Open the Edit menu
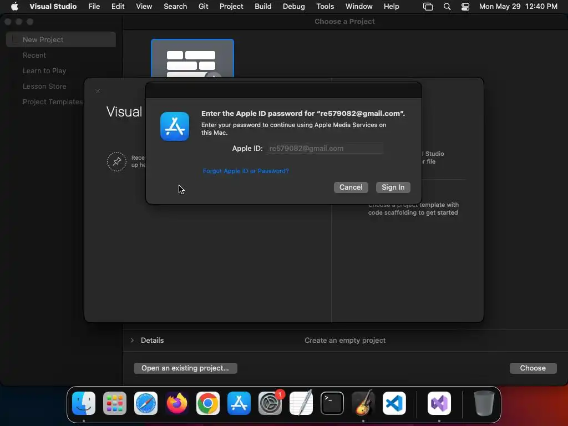This screenshot has width=568, height=426. click(118, 7)
